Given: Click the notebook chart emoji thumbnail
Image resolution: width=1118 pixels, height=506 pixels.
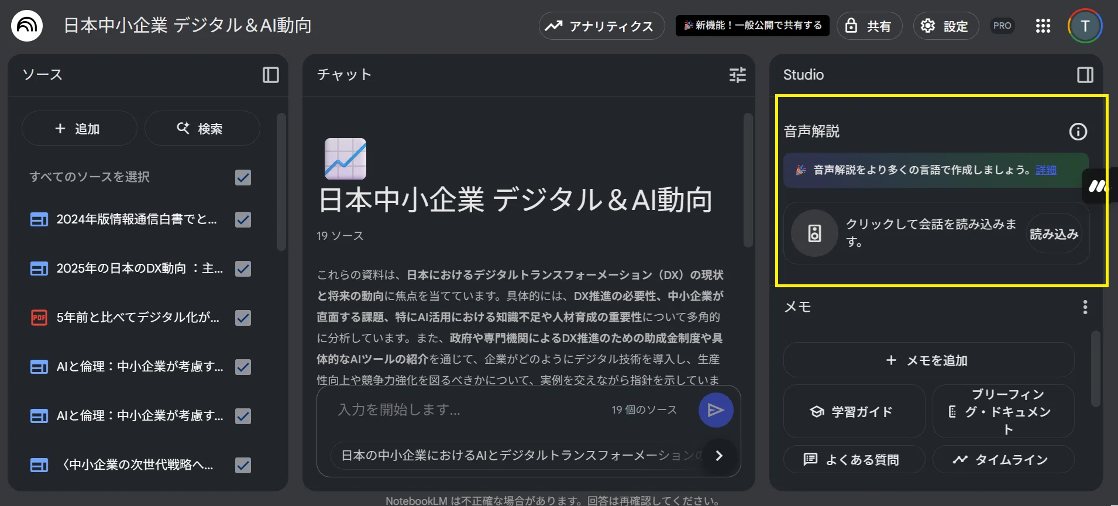Looking at the screenshot, I should coord(345,159).
